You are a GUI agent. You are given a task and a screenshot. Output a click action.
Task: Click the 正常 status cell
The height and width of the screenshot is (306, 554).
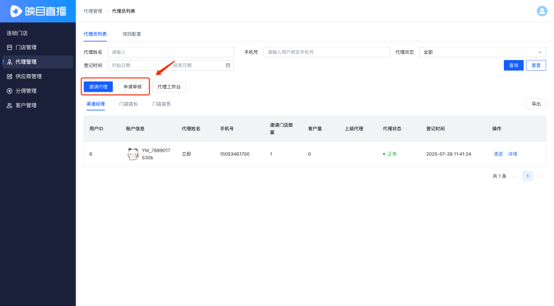click(390, 154)
